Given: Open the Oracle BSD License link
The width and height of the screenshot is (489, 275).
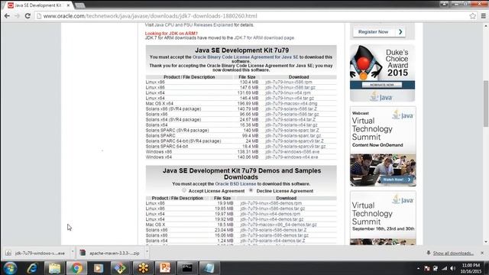Looking at the screenshot, I should pos(235,184).
